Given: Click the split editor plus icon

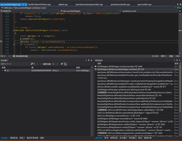Looking at the screenshot, I should point(180,11).
